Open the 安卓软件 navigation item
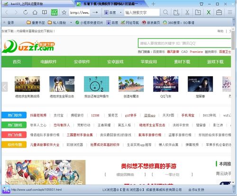 (x=82, y=62)
